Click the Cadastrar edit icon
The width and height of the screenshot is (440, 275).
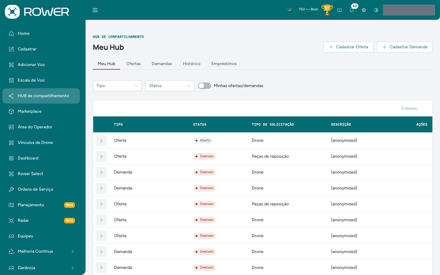coord(11,49)
